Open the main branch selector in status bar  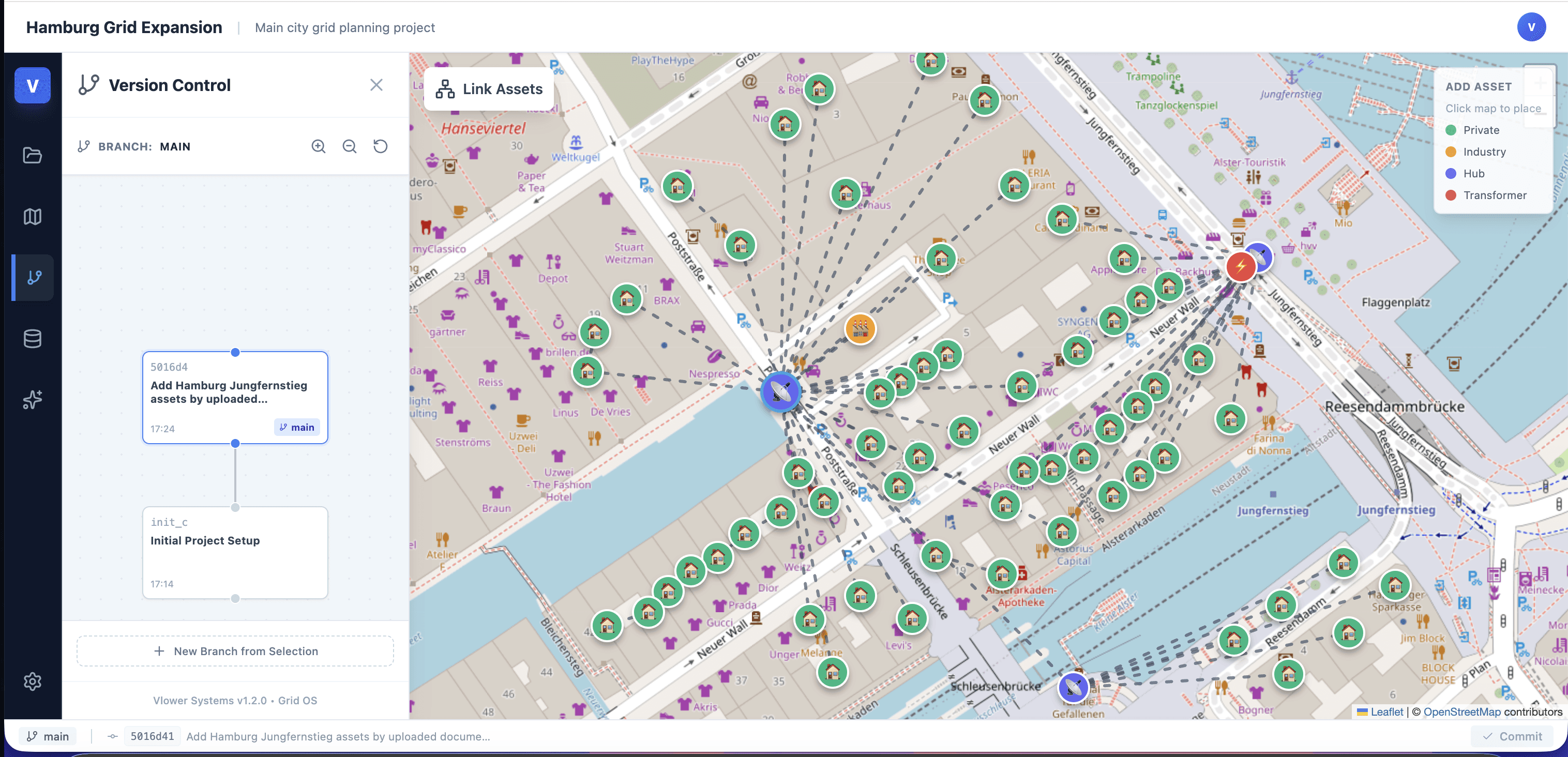tap(48, 736)
